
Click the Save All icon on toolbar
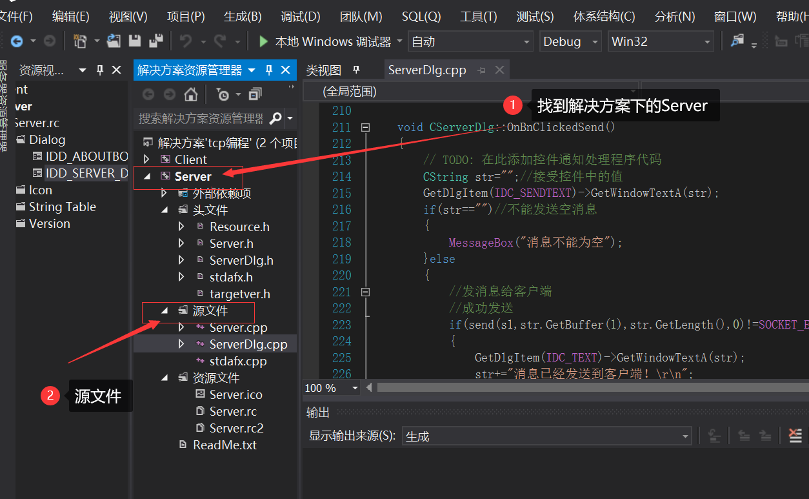tap(155, 41)
